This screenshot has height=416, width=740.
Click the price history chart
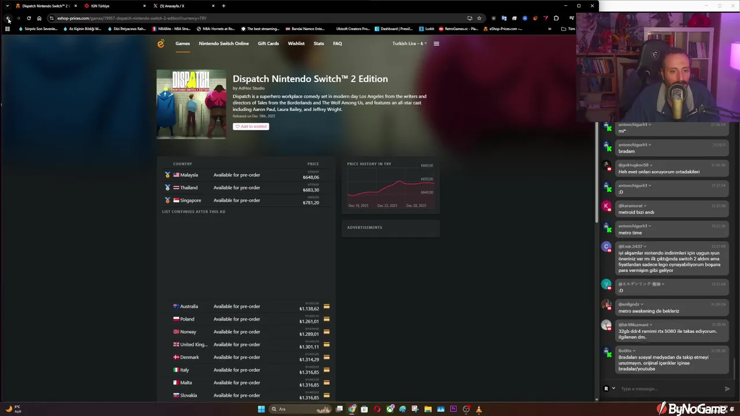[390, 186]
